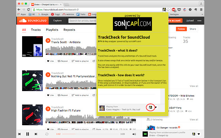Image resolution: width=221 pixels, height=138 pixels.
Task: Play Nothing But Net Ft Partynextdoor track
Action: 48,75
